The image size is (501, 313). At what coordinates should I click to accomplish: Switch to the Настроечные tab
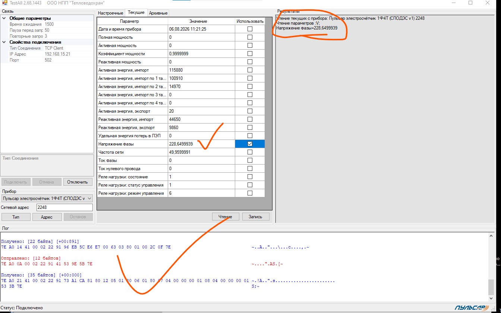pyautogui.click(x=110, y=13)
